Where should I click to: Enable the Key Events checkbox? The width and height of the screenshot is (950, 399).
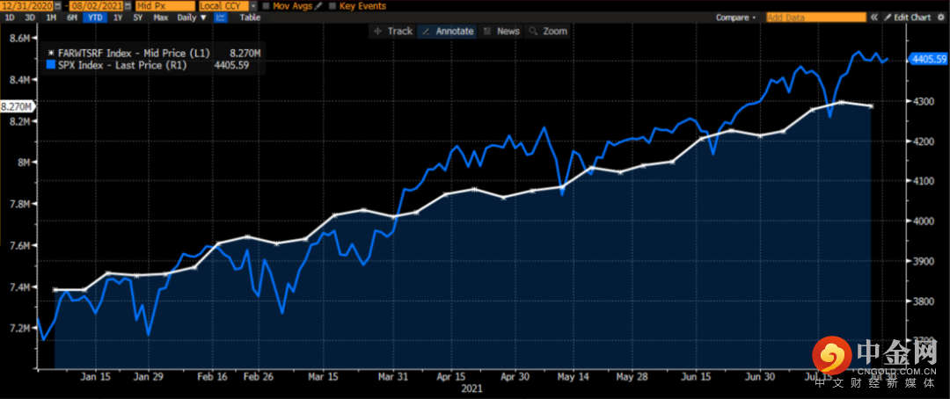[332, 6]
